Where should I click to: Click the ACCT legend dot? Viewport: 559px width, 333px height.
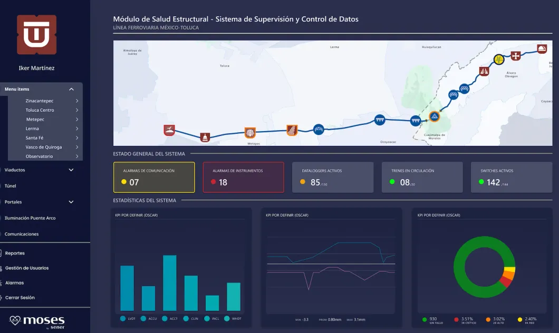click(x=165, y=318)
